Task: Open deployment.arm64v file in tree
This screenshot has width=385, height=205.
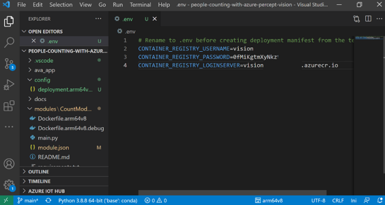Action: tap(64, 90)
